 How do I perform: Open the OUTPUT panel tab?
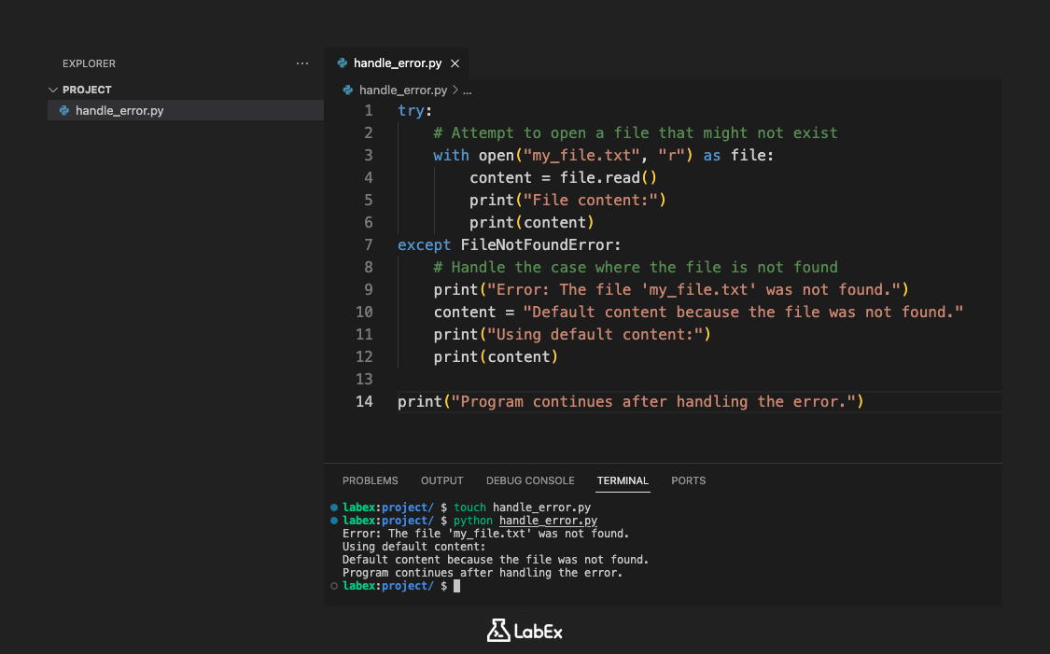[x=441, y=480]
